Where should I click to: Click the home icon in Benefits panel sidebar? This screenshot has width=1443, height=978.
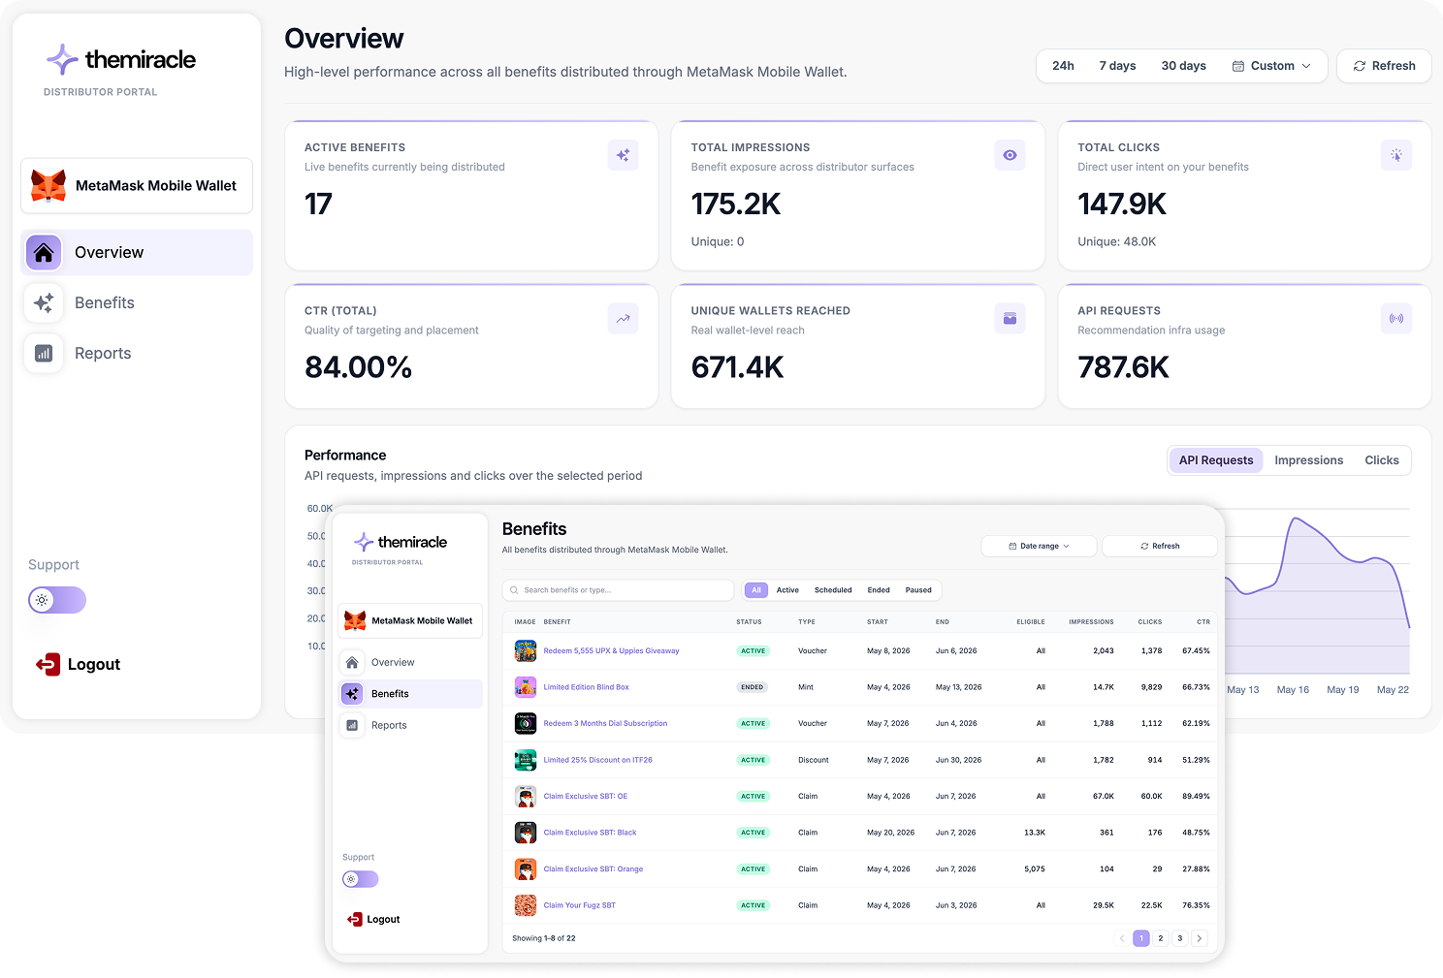352,662
